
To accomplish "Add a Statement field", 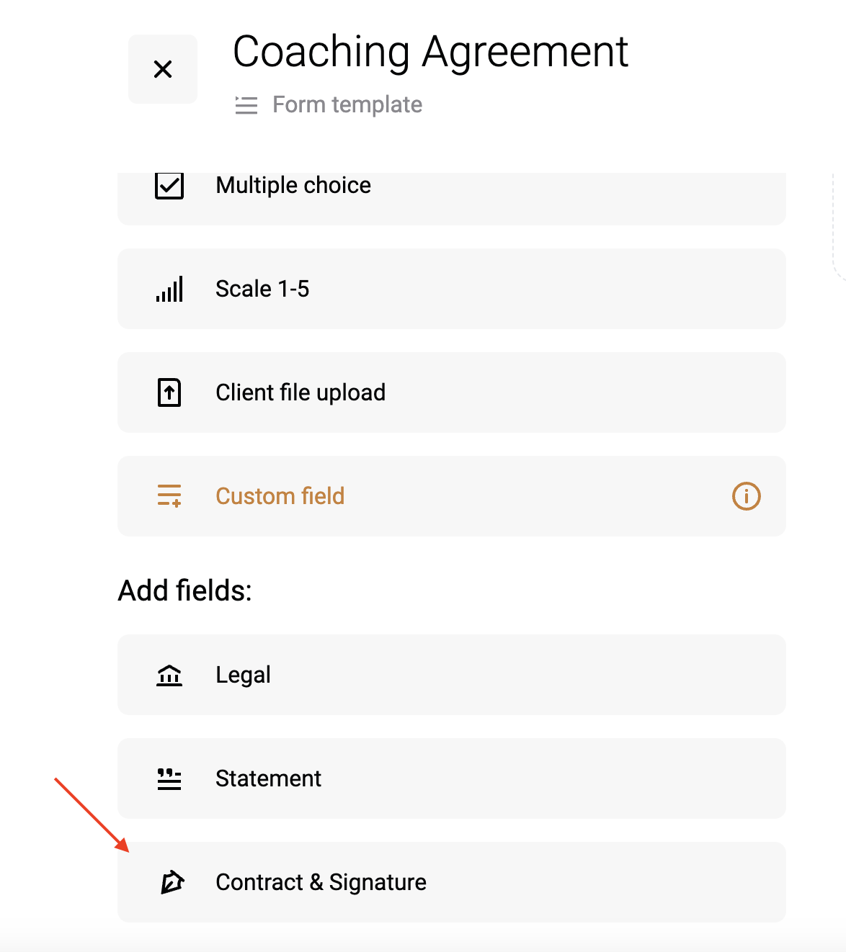I will click(452, 778).
